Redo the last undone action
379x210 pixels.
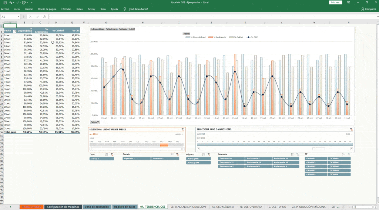click(x=17, y=3)
